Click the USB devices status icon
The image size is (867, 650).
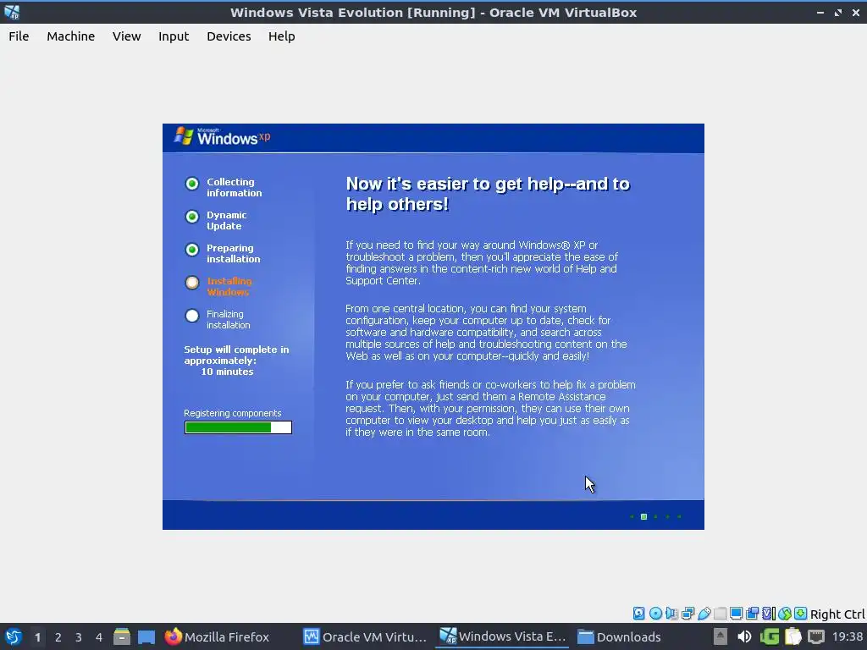tap(704, 613)
